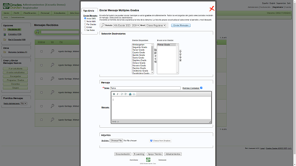
Task: Click inside the message body editor
Action: [x=161, y=108]
